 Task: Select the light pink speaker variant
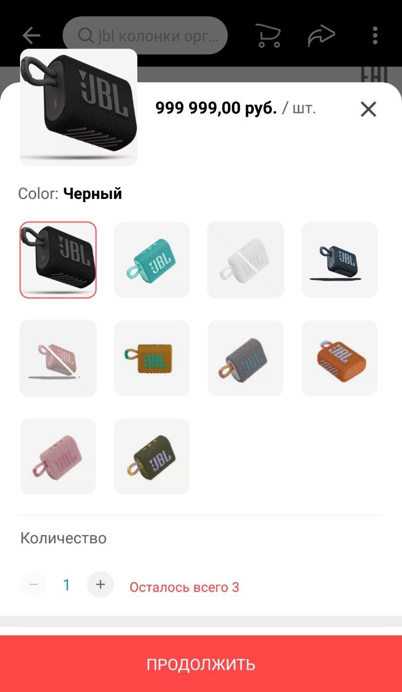(58, 456)
